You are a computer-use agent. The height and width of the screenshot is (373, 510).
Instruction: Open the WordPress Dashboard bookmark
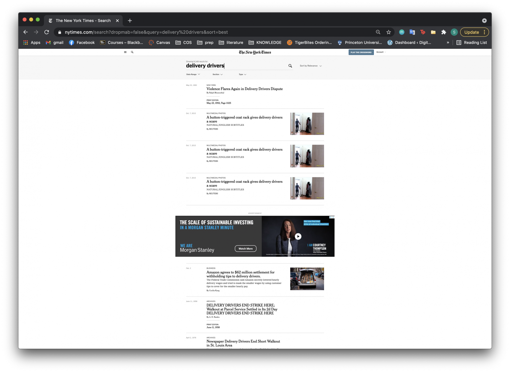click(x=409, y=42)
